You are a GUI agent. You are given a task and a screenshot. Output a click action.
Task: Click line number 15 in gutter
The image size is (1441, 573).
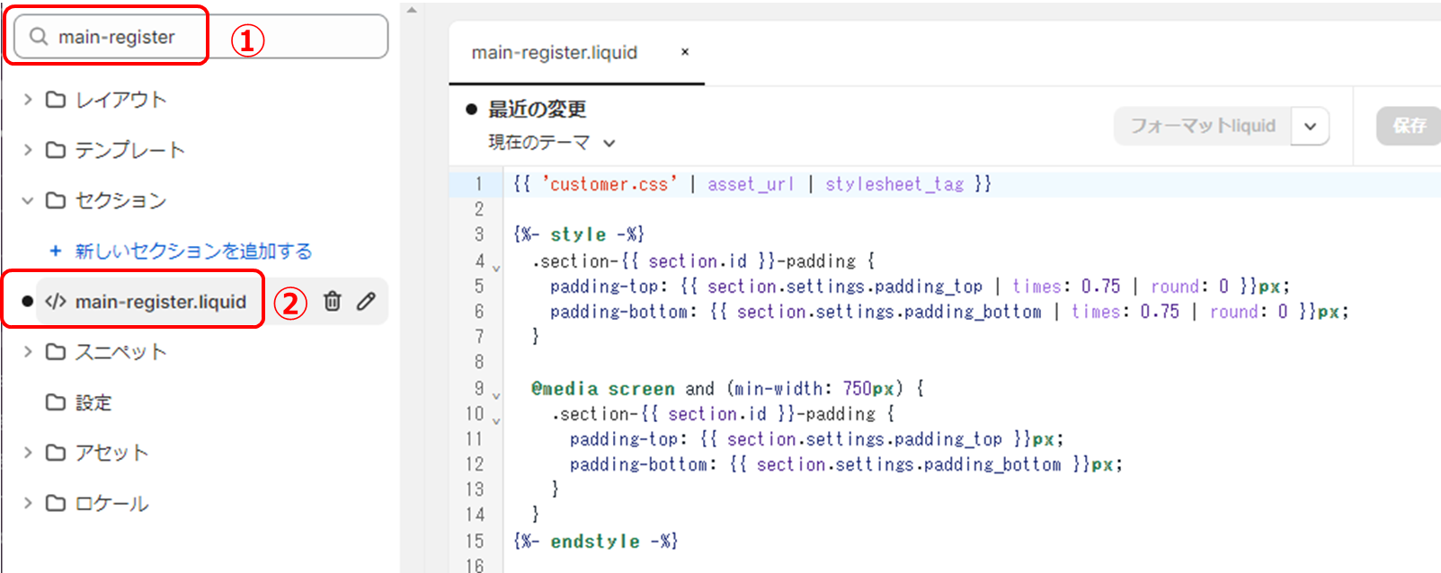tap(475, 542)
